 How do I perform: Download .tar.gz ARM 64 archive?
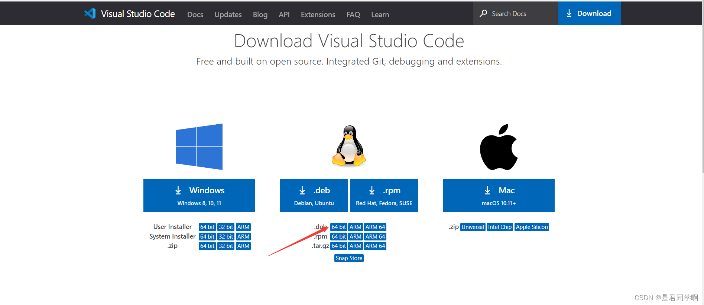375,246
